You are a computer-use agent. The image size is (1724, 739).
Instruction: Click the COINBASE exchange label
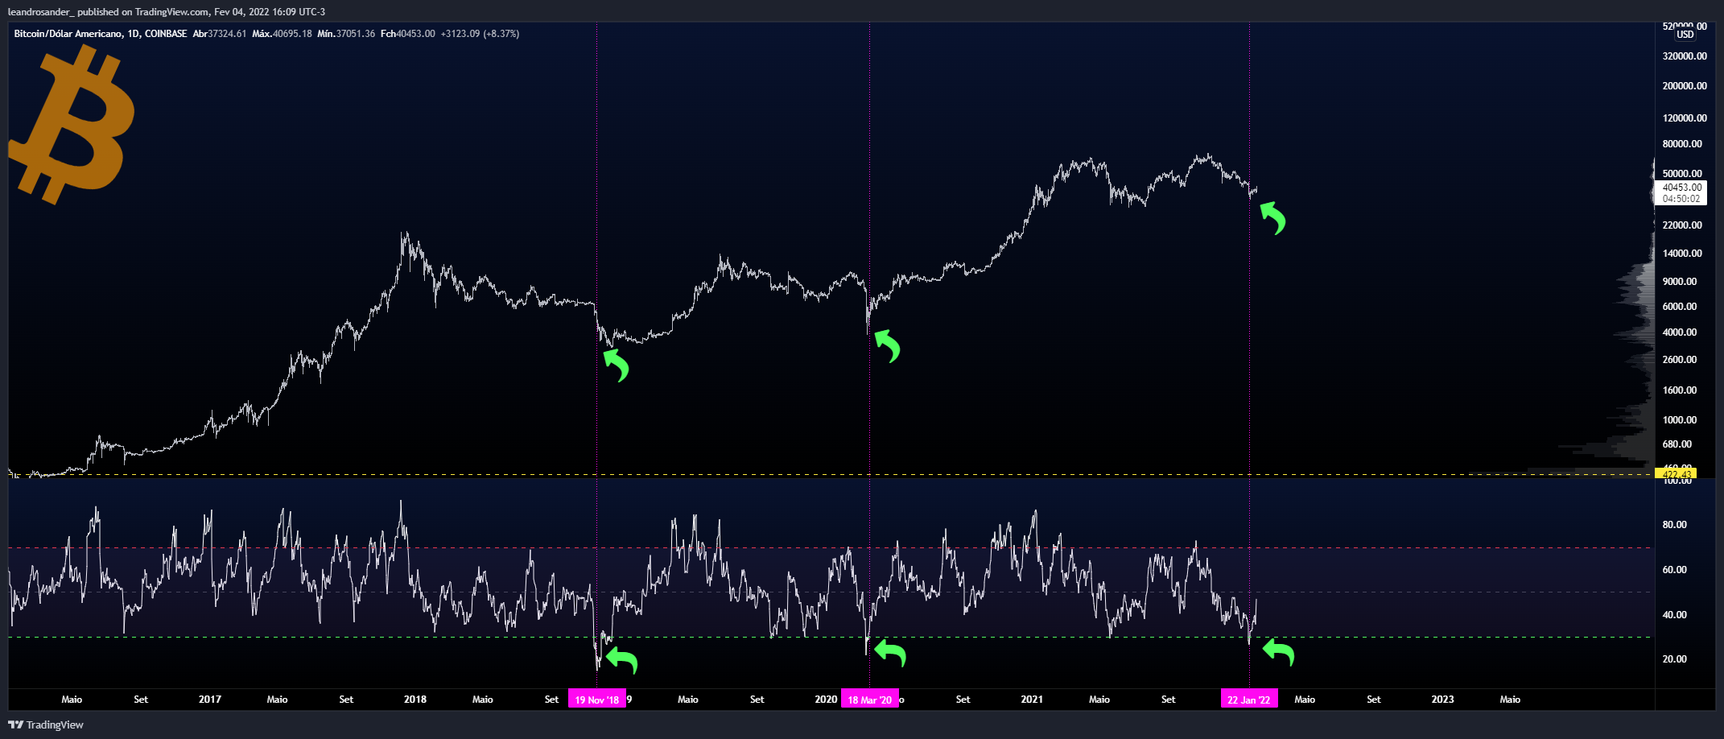point(166,34)
